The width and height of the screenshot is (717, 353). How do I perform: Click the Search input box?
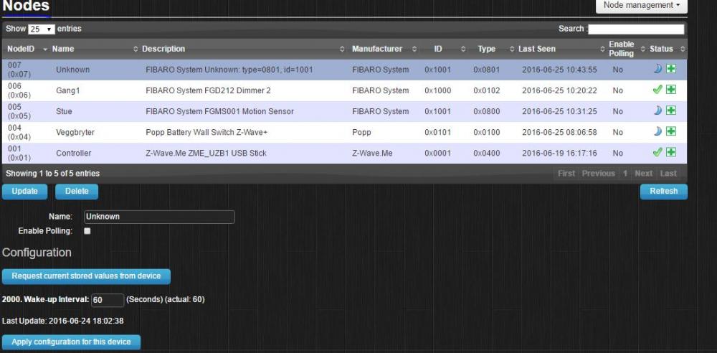[636, 29]
